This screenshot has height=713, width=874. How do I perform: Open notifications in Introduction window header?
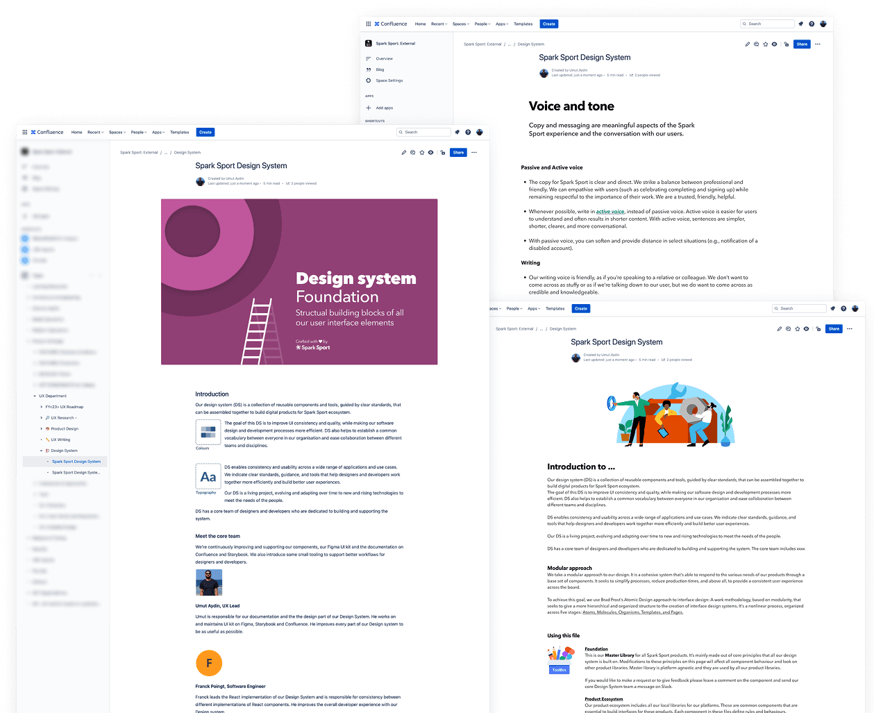pyautogui.click(x=833, y=308)
